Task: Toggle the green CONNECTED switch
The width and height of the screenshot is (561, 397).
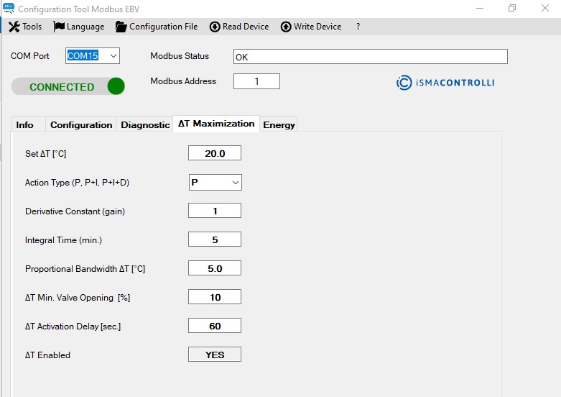Action: coord(68,86)
